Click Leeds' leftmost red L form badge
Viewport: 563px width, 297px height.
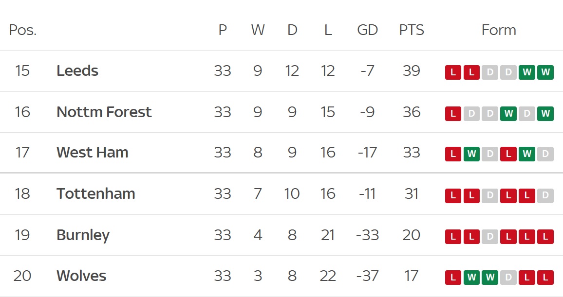coord(453,72)
